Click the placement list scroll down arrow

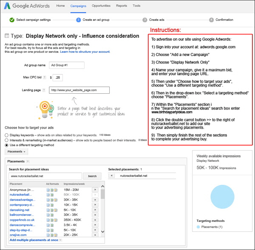102,232
